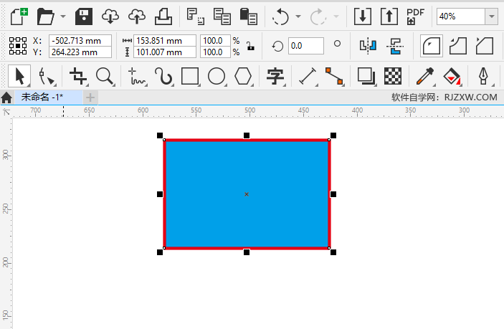Select the Polygon tool

click(244, 75)
